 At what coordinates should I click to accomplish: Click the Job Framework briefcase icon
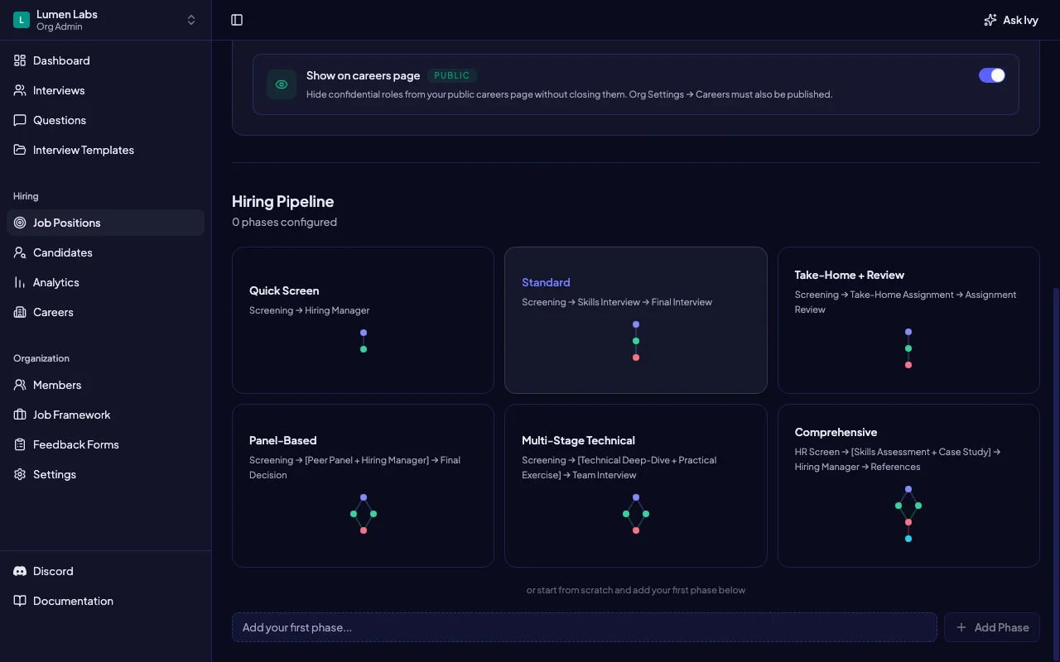[20, 415]
